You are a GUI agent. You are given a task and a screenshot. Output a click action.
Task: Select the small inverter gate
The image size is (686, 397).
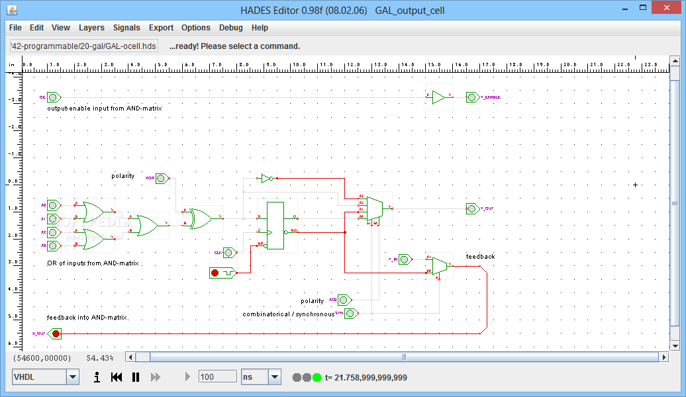tap(266, 179)
